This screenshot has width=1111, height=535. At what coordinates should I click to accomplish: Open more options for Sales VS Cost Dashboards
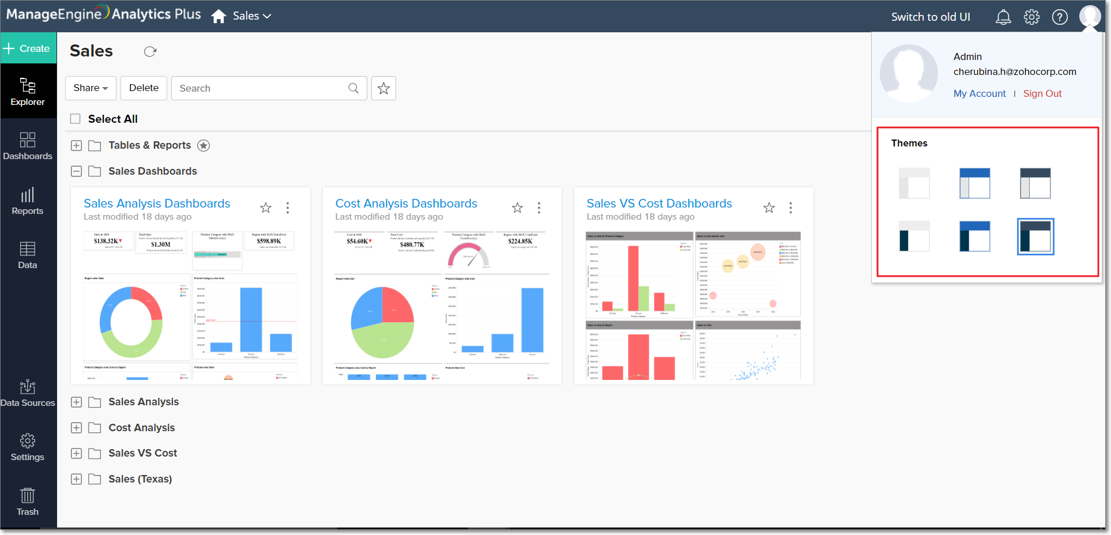(790, 208)
